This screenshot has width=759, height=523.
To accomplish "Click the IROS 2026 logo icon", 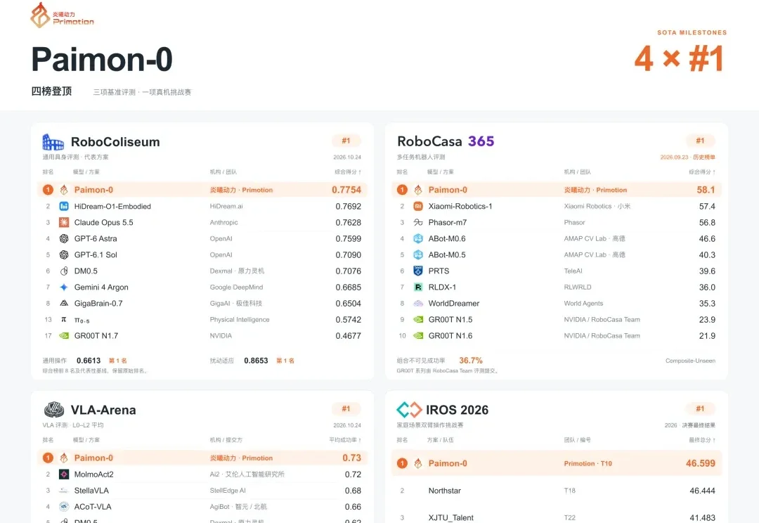I will point(409,410).
